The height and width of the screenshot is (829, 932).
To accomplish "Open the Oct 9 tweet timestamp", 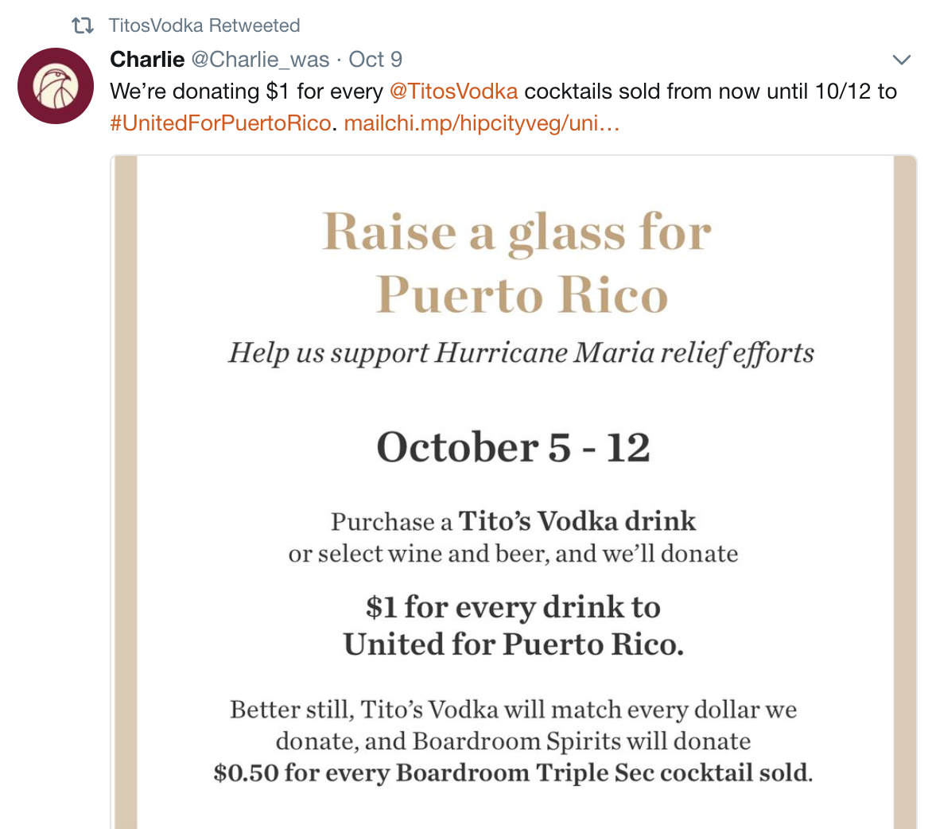I will [x=375, y=60].
